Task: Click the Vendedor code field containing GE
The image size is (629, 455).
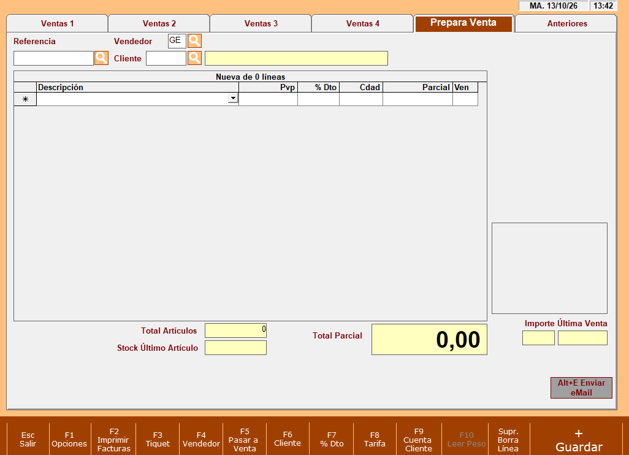Action: coord(177,40)
